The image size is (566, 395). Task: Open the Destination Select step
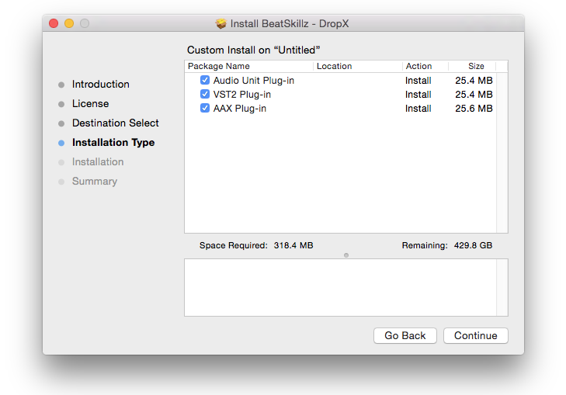115,123
